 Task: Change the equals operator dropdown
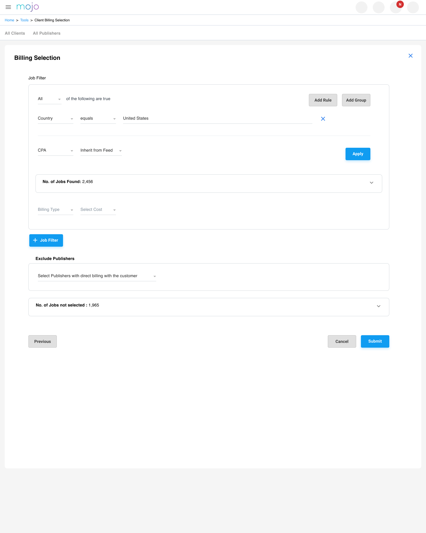(98, 118)
